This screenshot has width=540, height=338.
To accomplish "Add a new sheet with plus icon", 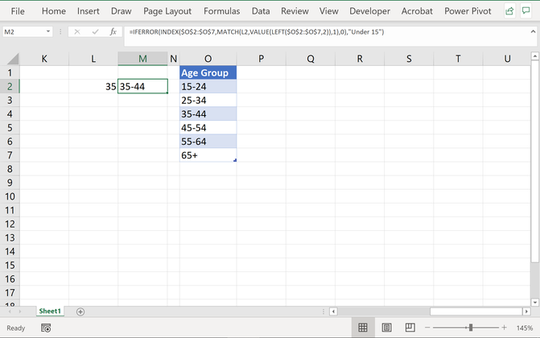I will 80,311.
